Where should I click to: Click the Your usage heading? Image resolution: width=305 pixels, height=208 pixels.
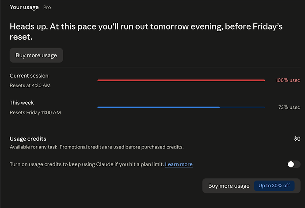tap(24, 7)
